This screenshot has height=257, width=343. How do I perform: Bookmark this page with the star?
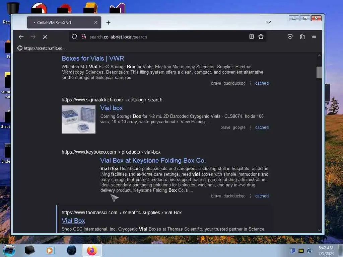[261, 36]
